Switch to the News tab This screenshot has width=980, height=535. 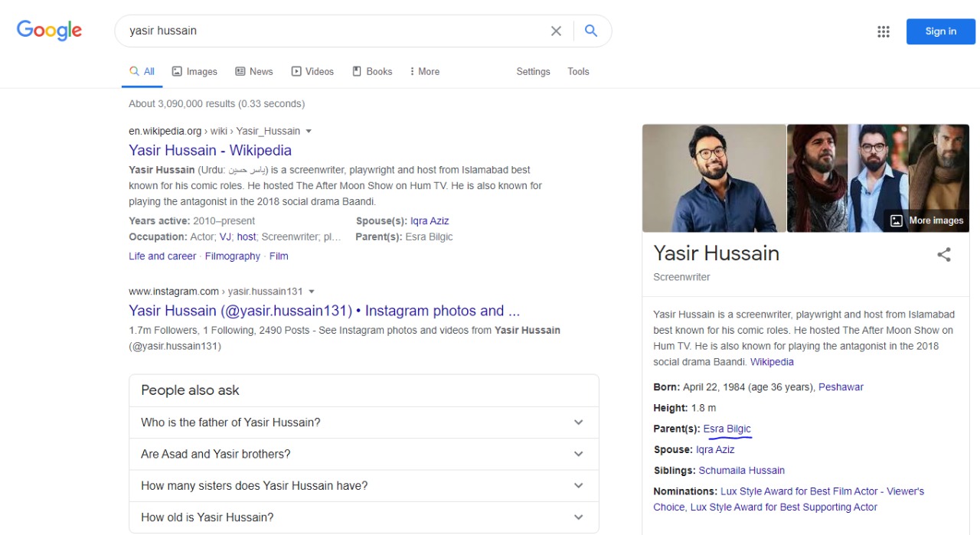click(x=254, y=71)
